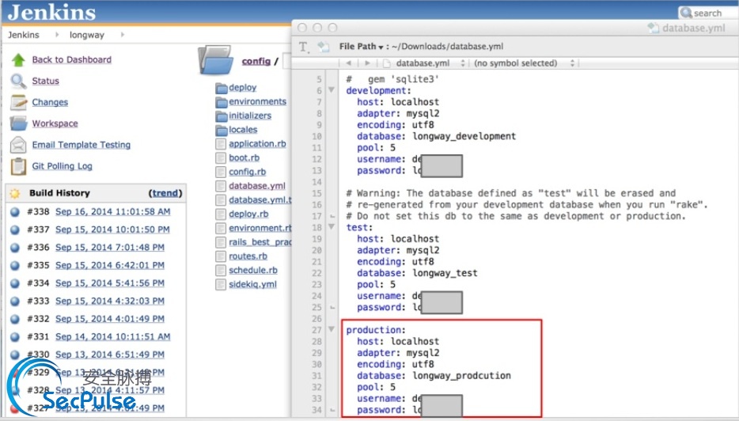
Task: Open the Workspace link
Action: pyautogui.click(x=55, y=123)
